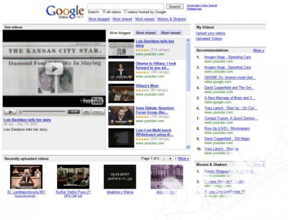Image resolution: width=288 pixels, height=220 pixels.
Task: Click Iowa Debate Reaction title link
Action: [x=155, y=110]
